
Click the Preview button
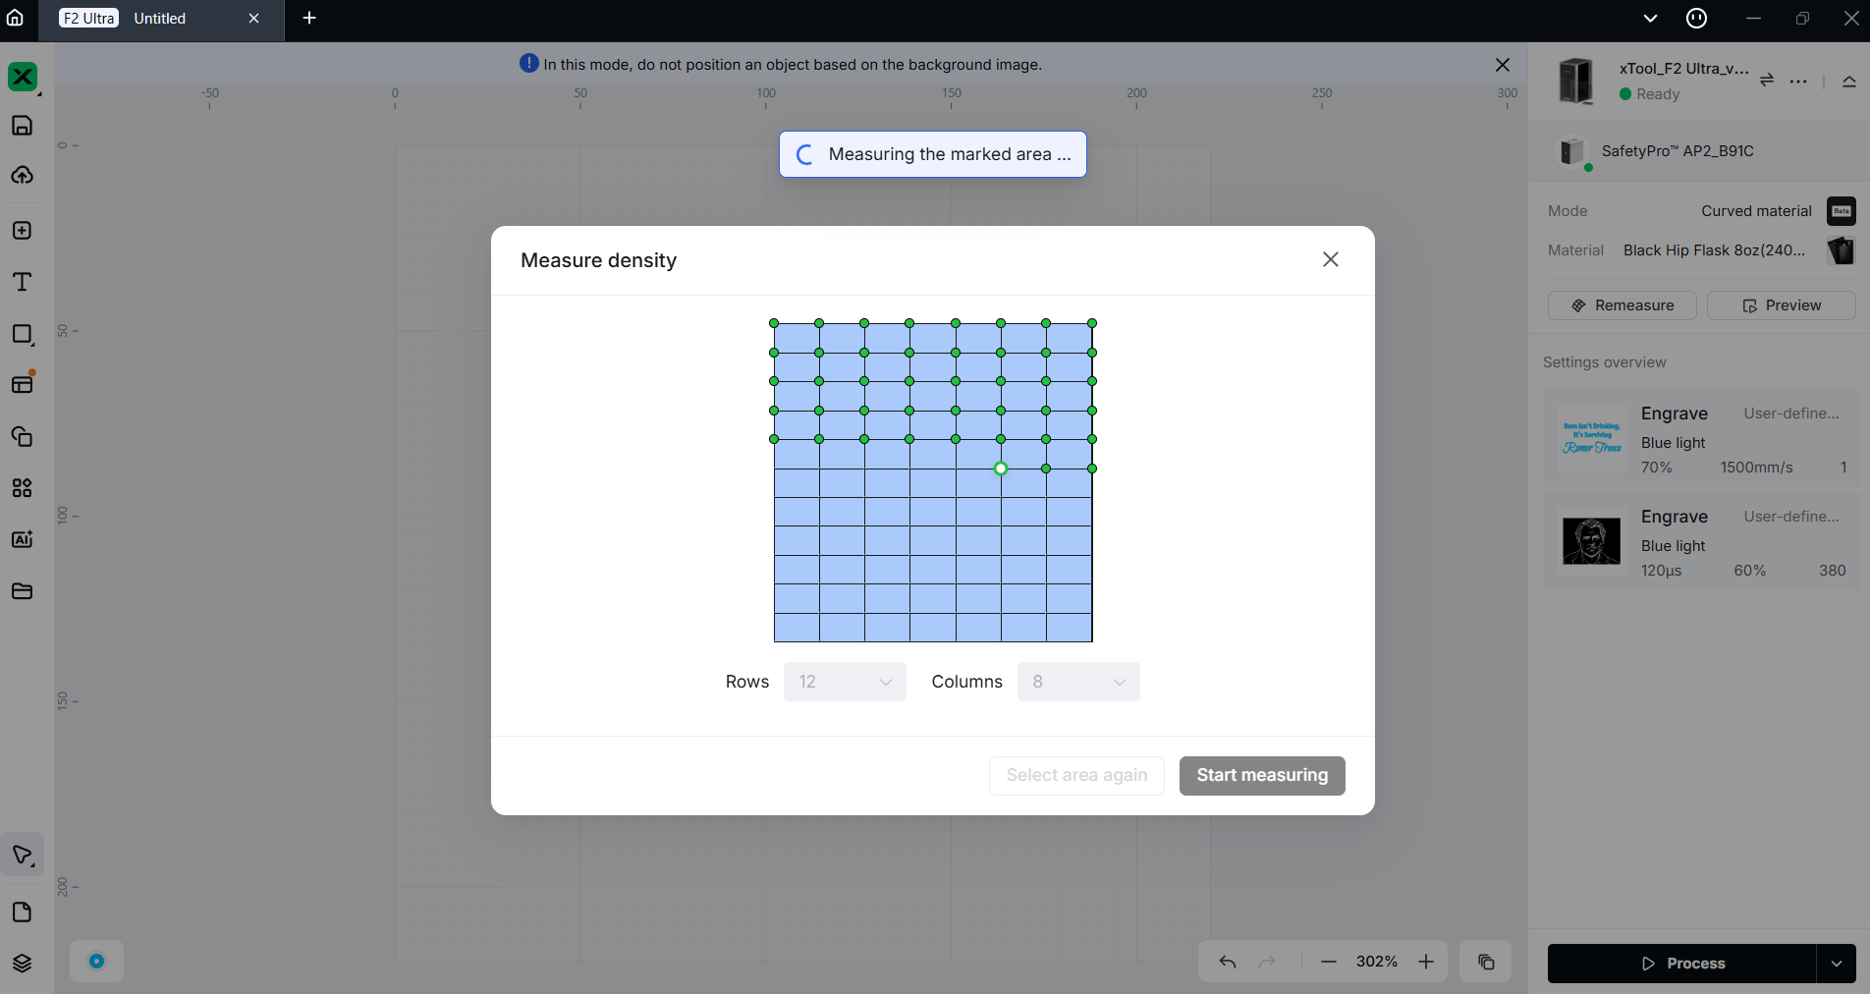point(1782,305)
